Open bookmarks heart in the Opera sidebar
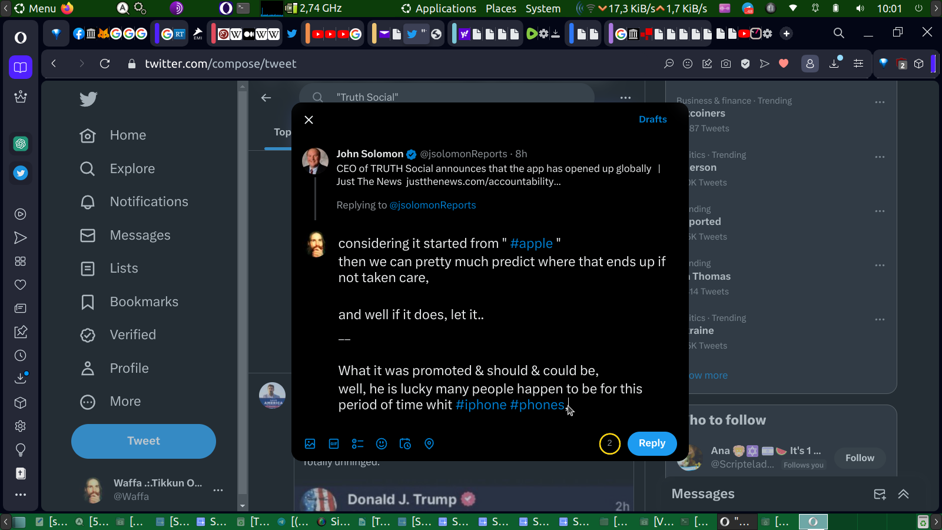942x530 pixels. click(21, 285)
